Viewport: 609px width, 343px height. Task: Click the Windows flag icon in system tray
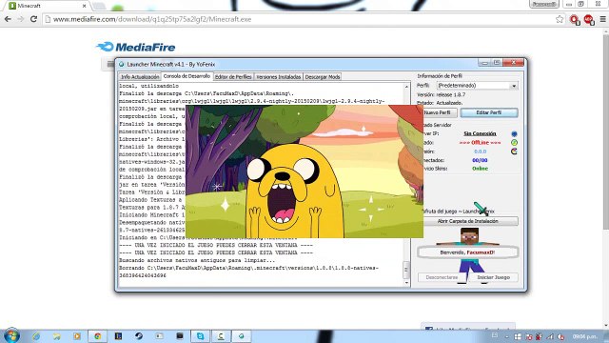518,336
